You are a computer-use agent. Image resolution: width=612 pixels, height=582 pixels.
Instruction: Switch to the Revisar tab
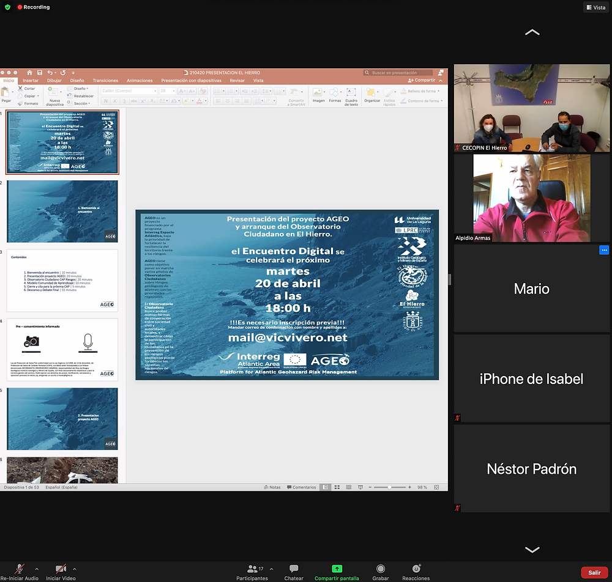[x=237, y=80]
